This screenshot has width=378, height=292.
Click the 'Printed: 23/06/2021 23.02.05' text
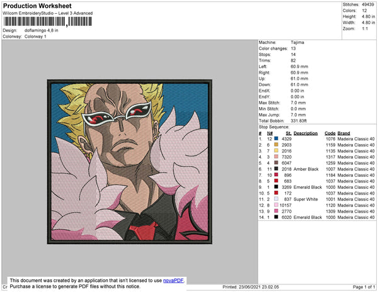251,287
